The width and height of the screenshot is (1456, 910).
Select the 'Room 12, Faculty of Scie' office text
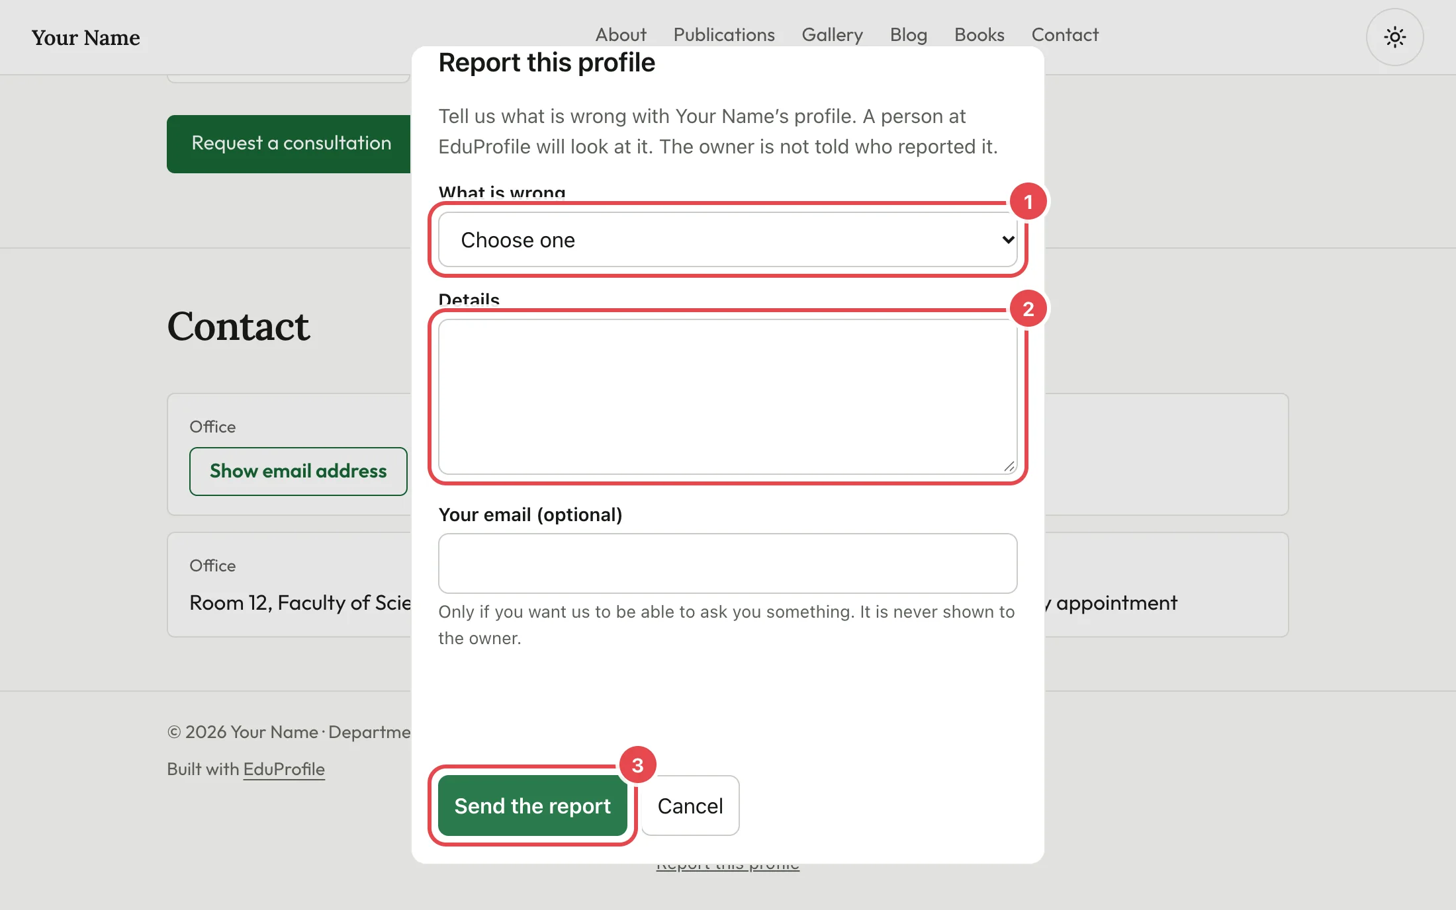[x=300, y=602]
